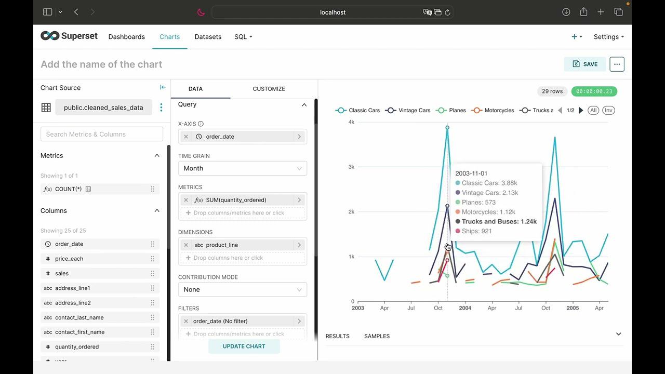Click the public.cleaned_sales_data dataset
The height and width of the screenshot is (374, 665).
(x=103, y=108)
